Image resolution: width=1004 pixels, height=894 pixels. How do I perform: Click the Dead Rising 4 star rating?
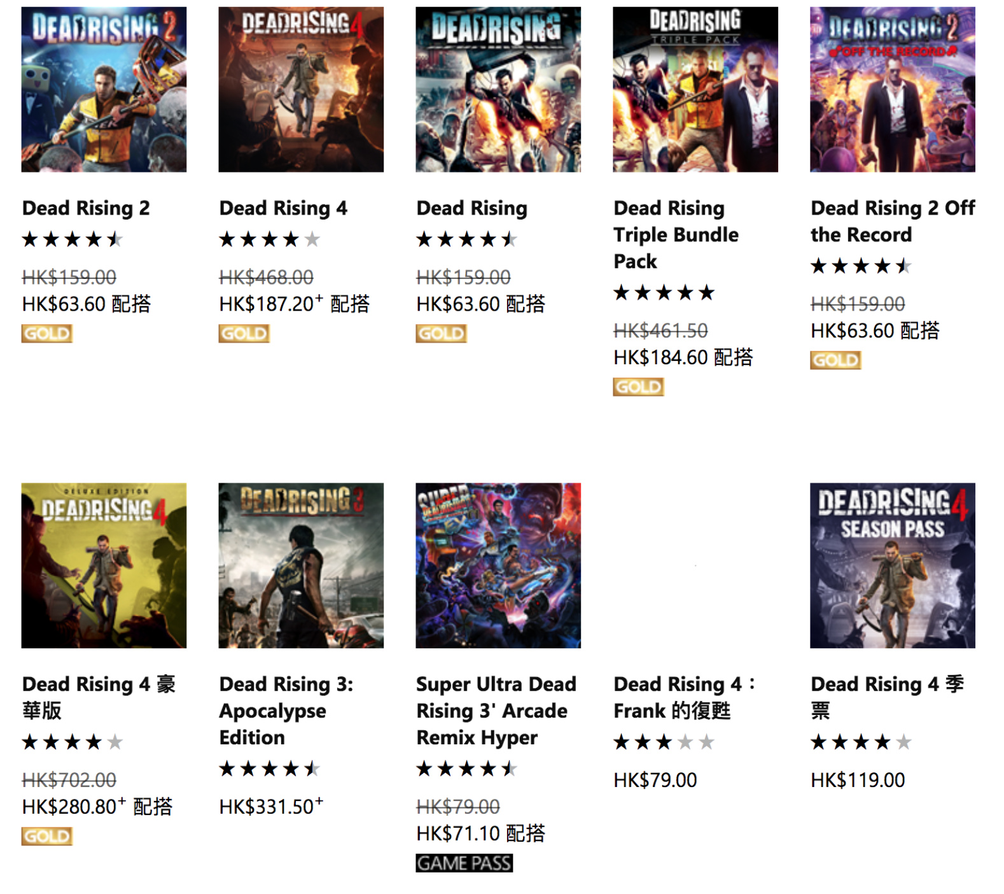(x=269, y=240)
